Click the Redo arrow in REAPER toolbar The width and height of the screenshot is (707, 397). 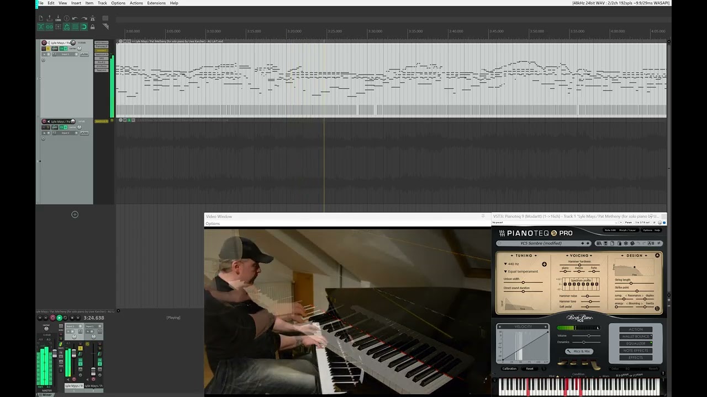84,18
